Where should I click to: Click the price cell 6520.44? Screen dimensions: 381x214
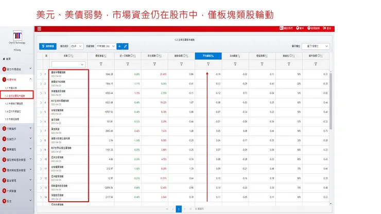tap(109, 93)
